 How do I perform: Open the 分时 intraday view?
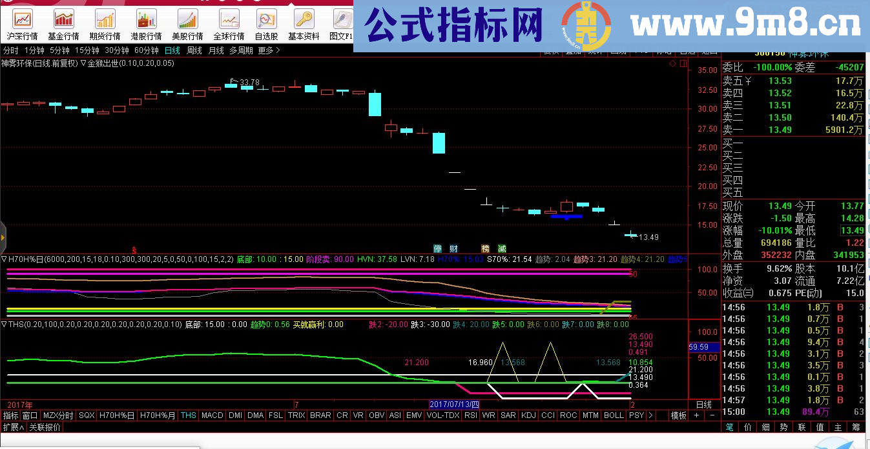coord(12,49)
